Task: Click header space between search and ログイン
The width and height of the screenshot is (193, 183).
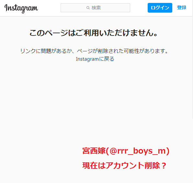Action: (139, 8)
